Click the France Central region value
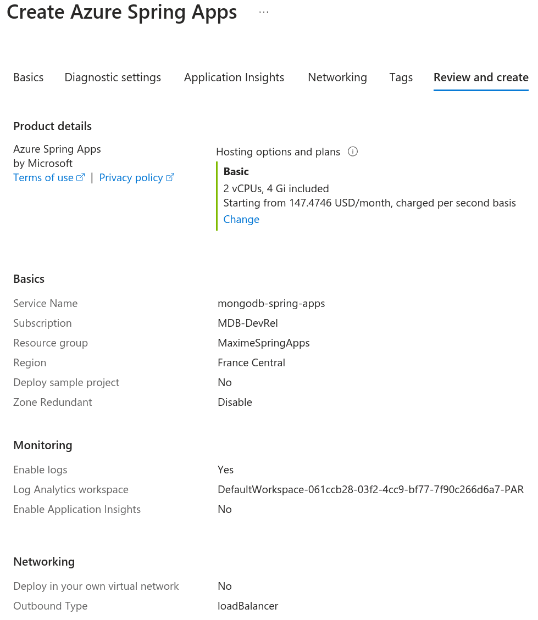Image resolution: width=538 pixels, height=620 pixels. point(251,362)
